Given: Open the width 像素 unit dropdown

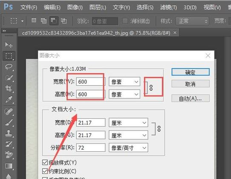Looking at the screenshot, I should click(x=124, y=82).
